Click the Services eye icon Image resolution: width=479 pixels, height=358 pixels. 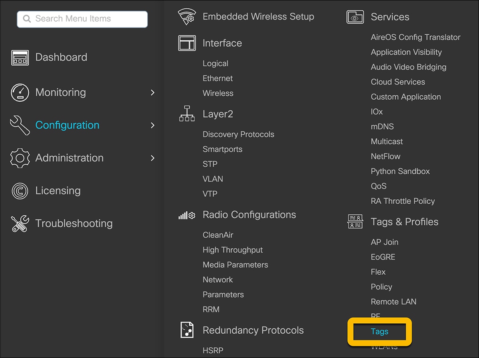coord(355,17)
